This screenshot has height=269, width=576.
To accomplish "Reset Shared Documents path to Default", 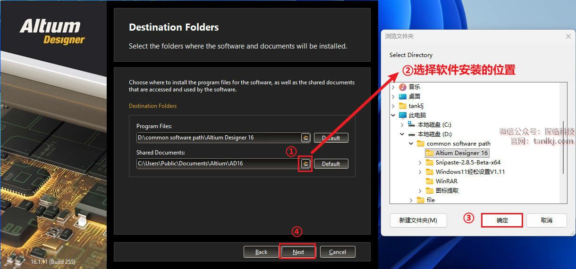I will (x=331, y=163).
